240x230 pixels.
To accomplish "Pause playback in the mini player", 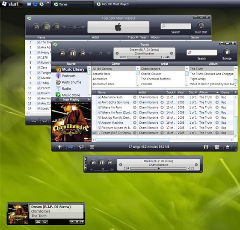I will click(101, 163).
